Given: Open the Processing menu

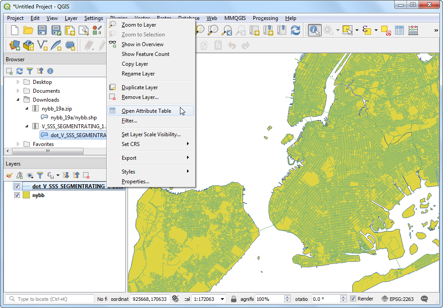Looking at the screenshot, I should click(x=265, y=18).
